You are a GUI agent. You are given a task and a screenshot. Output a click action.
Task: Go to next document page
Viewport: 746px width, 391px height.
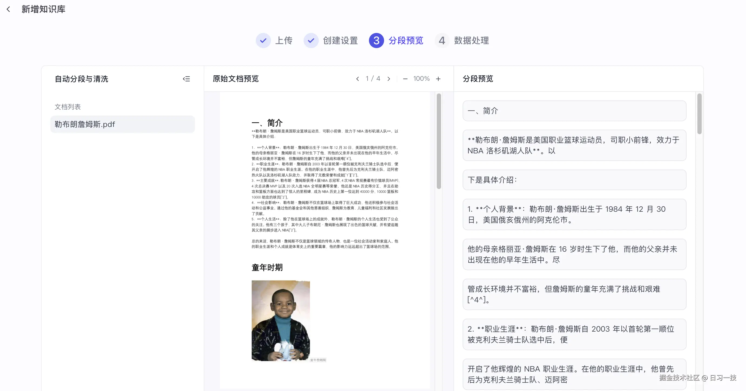[389, 79]
